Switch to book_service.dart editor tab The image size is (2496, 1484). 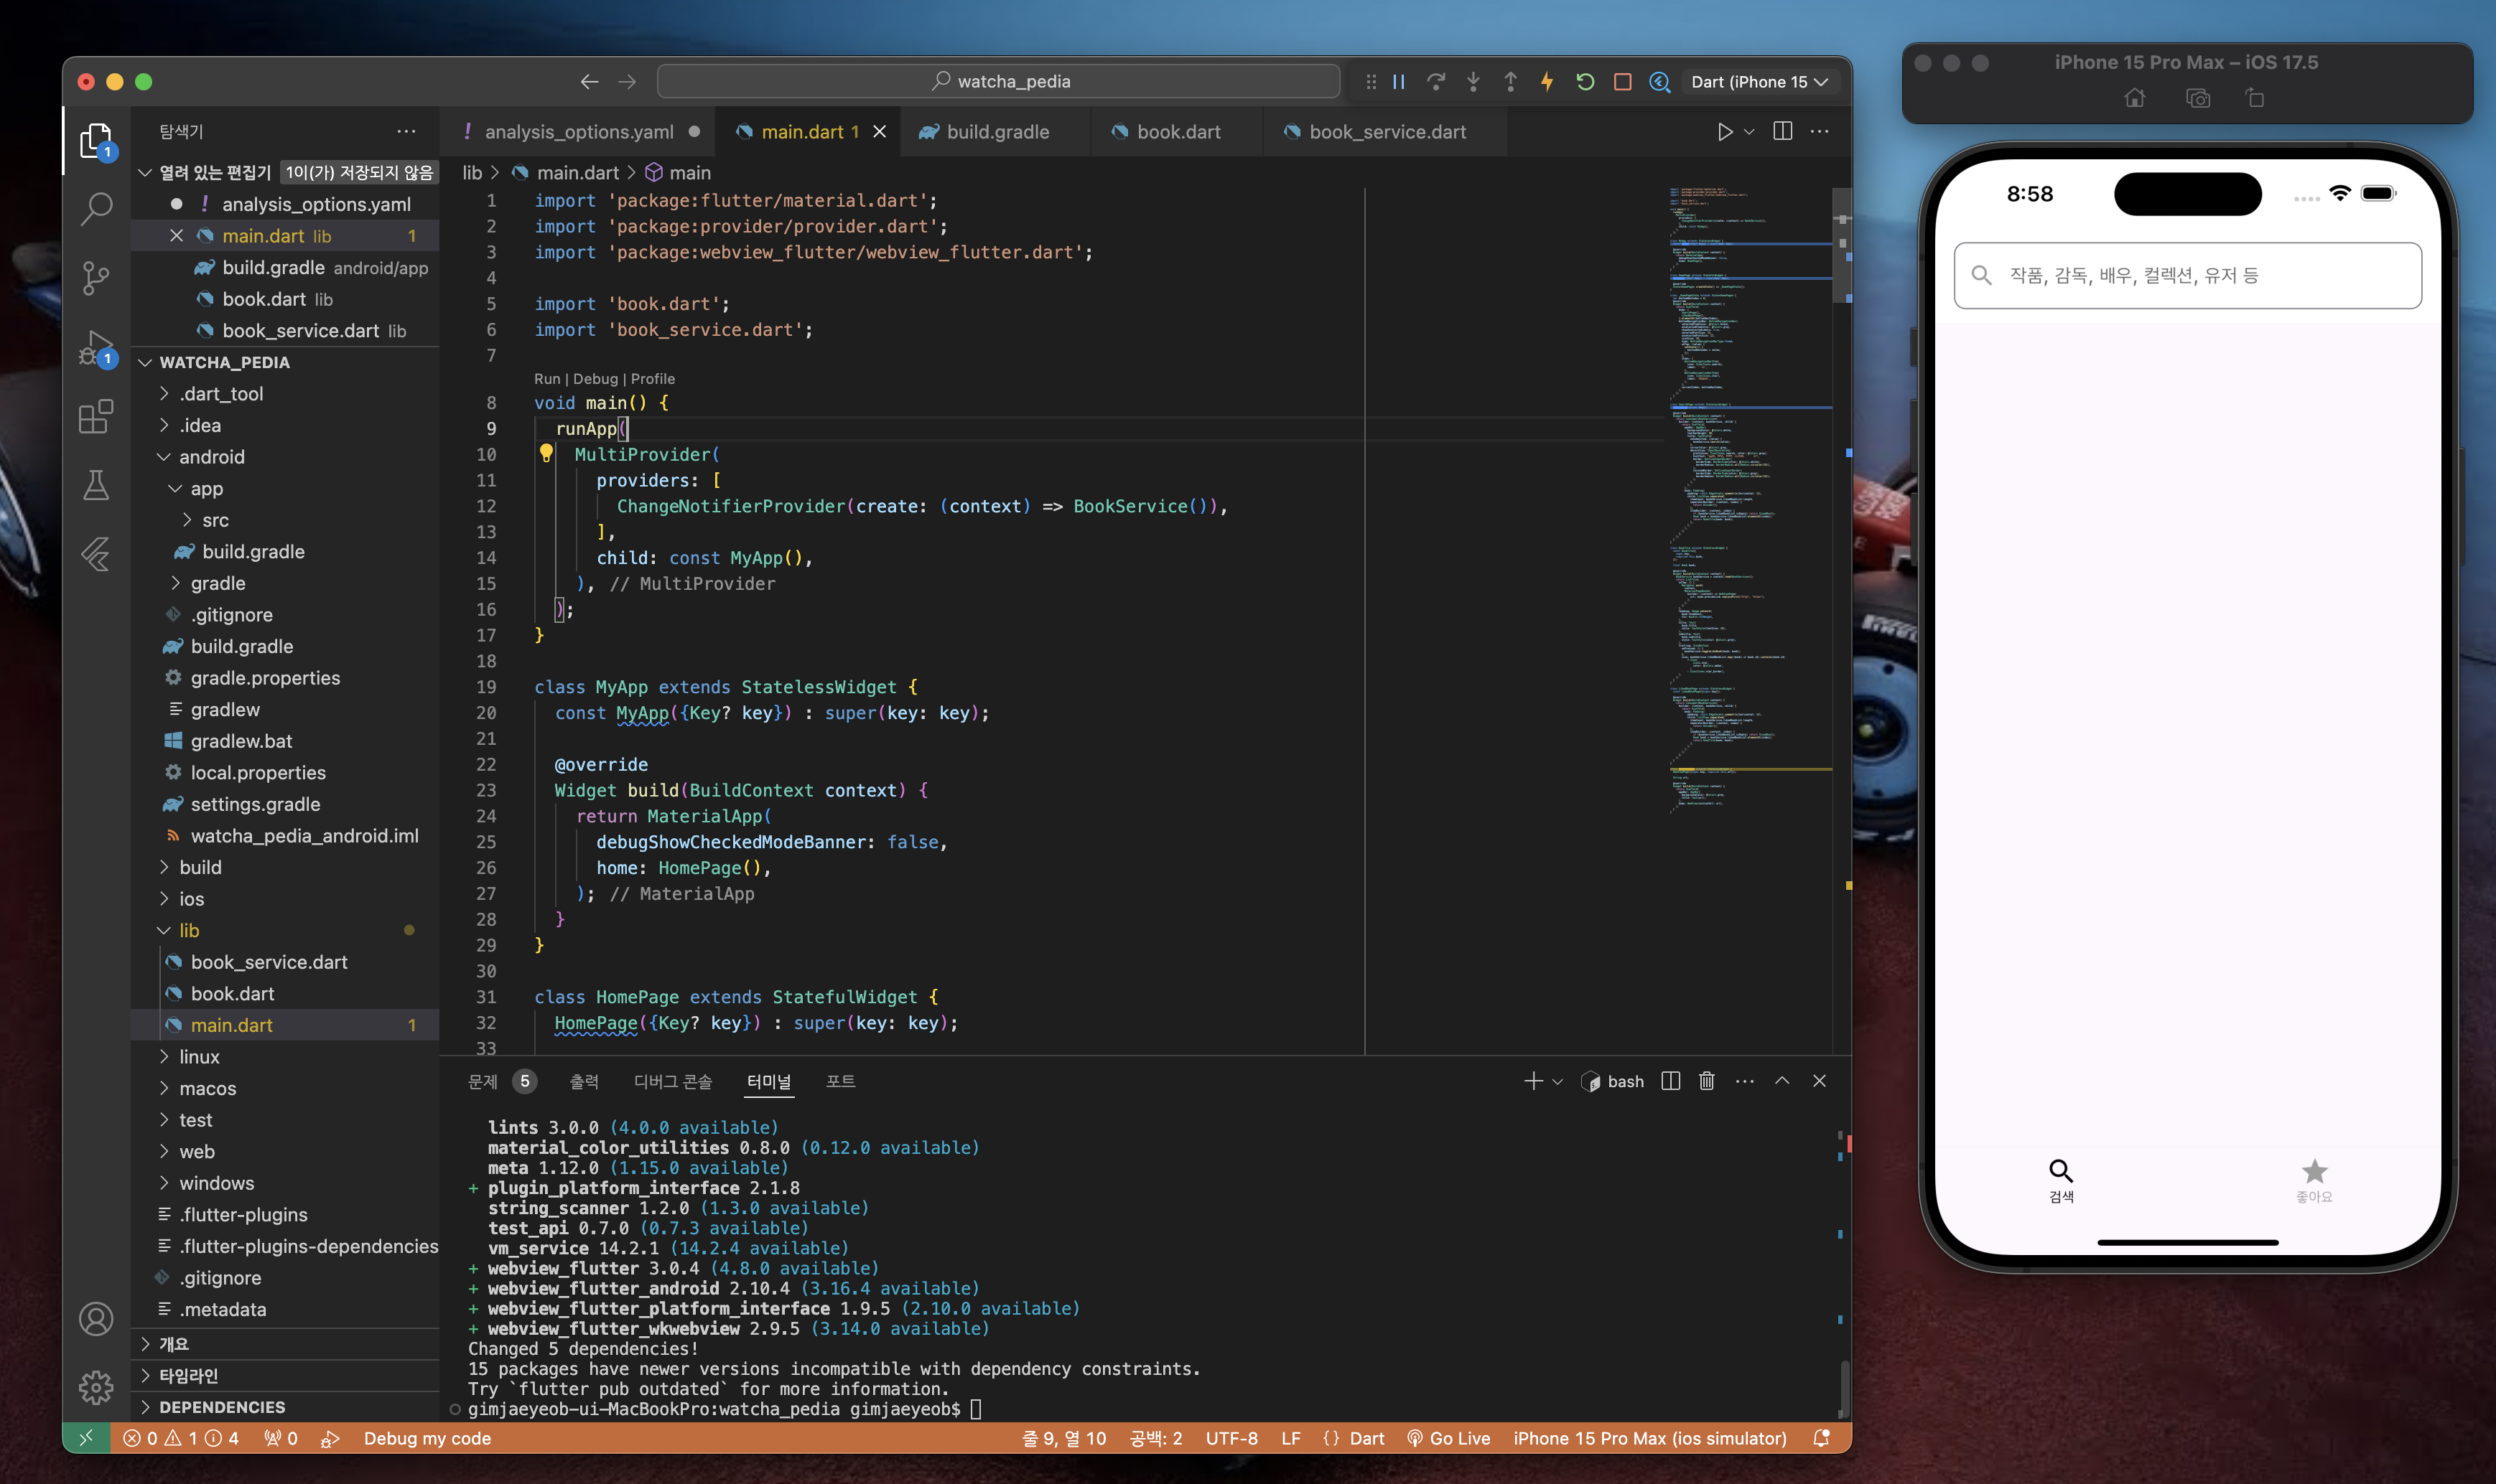pyautogui.click(x=1387, y=132)
